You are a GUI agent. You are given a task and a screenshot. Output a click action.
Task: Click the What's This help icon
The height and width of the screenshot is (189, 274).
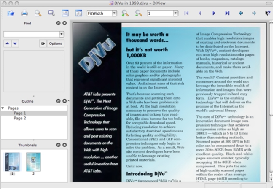click(267, 13)
